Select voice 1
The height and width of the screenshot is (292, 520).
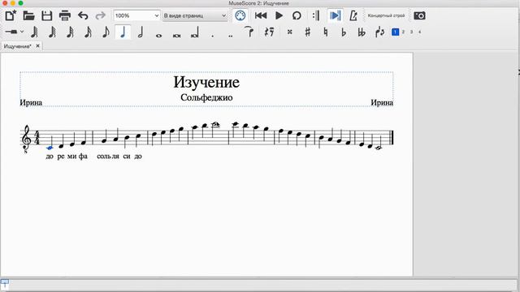[395, 32]
